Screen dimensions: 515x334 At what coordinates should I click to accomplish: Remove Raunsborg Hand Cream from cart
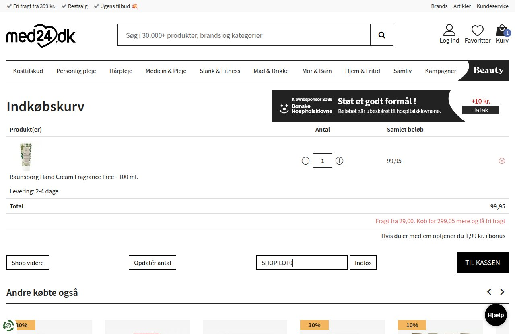(502, 161)
